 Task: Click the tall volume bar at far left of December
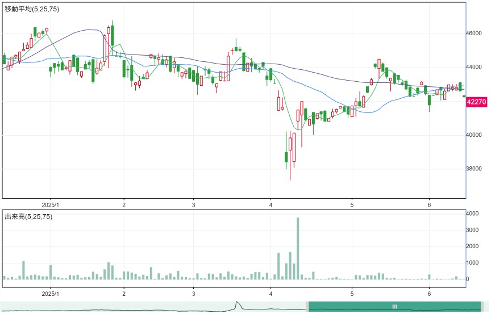[23, 270]
